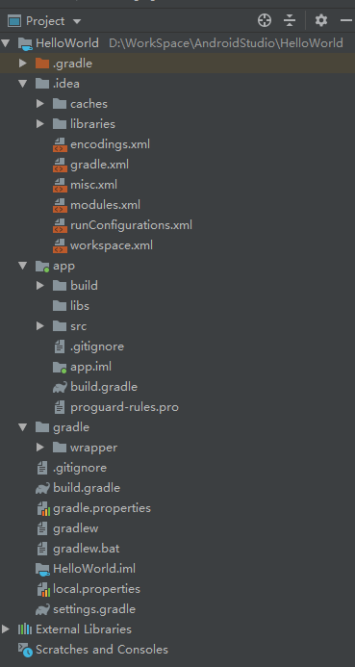The image size is (355, 667).
Task: Collapse the .idea folder
Action: (22, 84)
